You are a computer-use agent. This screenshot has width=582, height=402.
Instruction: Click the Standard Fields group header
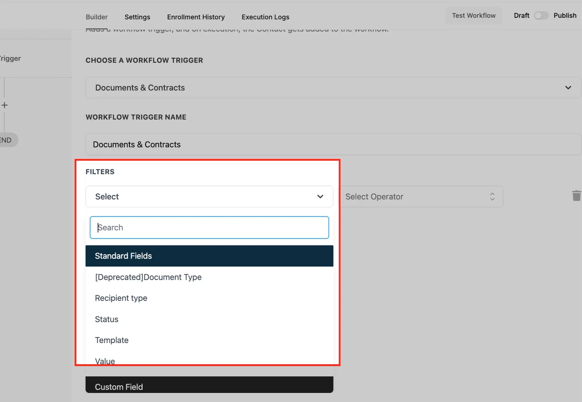[x=209, y=256]
